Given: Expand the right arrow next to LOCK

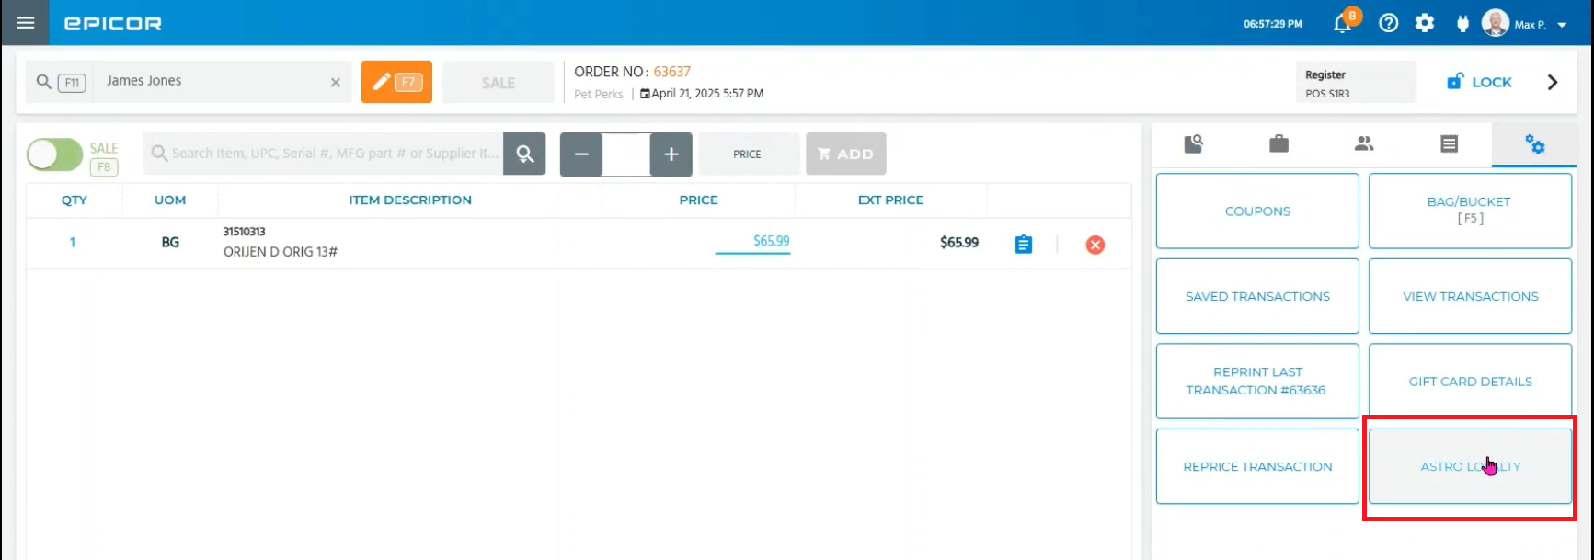Looking at the screenshot, I should point(1552,82).
